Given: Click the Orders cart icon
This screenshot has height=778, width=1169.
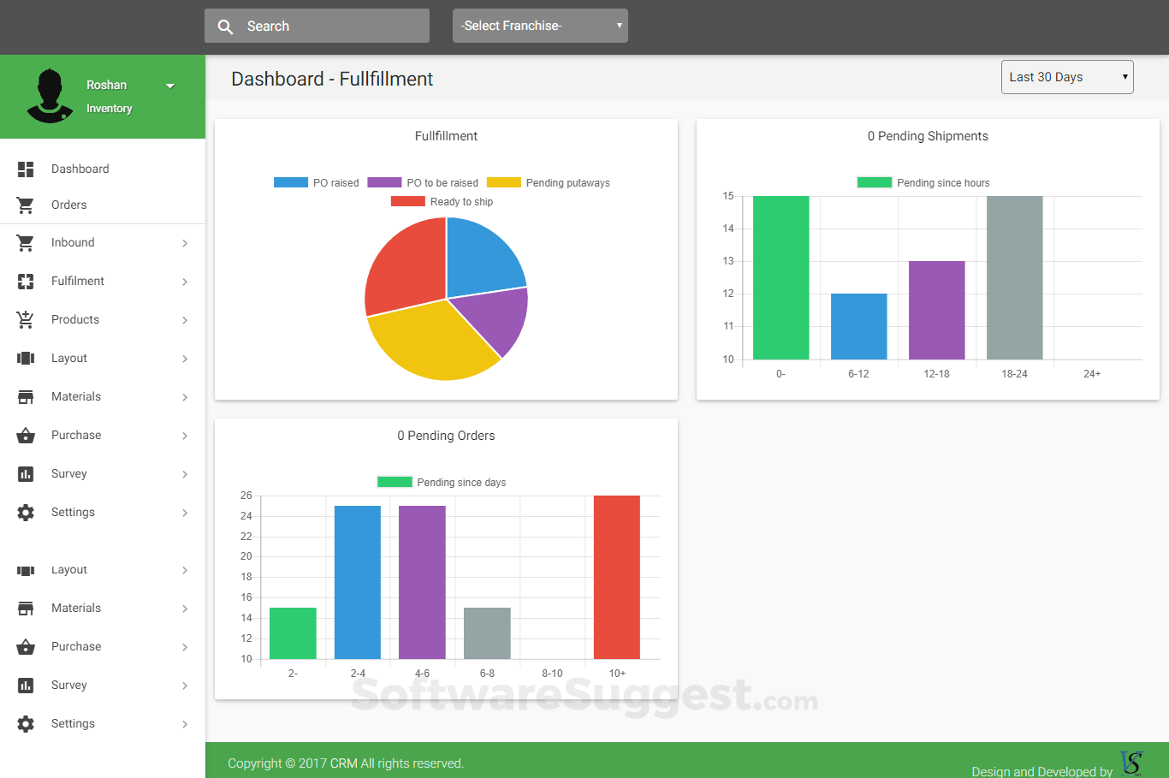Looking at the screenshot, I should 26,205.
